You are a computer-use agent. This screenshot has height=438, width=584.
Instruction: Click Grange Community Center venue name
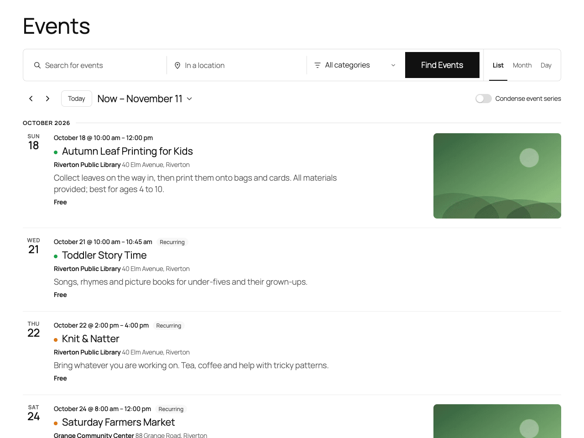click(x=94, y=435)
